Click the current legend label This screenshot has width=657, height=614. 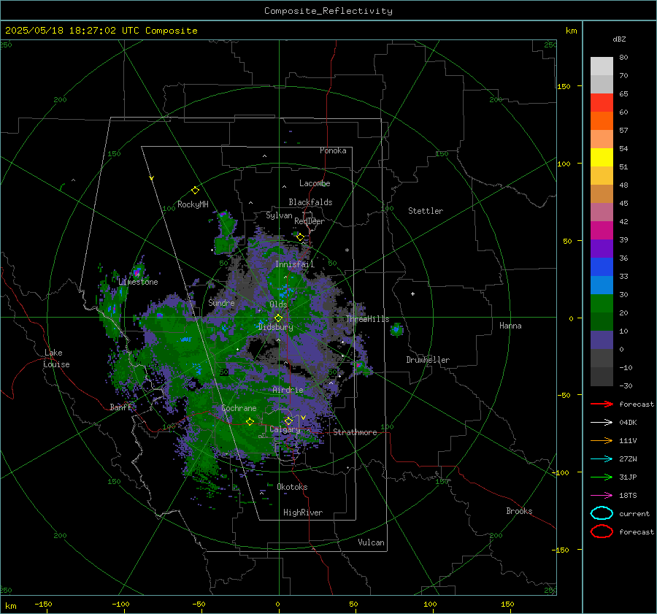[x=634, y=513]
